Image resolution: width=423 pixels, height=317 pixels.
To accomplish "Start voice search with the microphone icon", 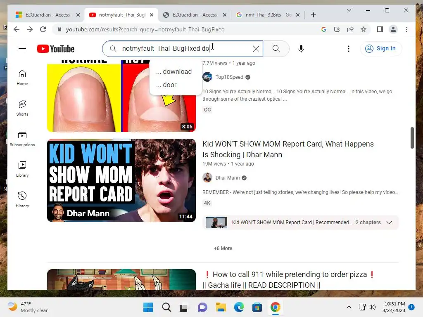I will pyautogui.click(x=301, y=49).
